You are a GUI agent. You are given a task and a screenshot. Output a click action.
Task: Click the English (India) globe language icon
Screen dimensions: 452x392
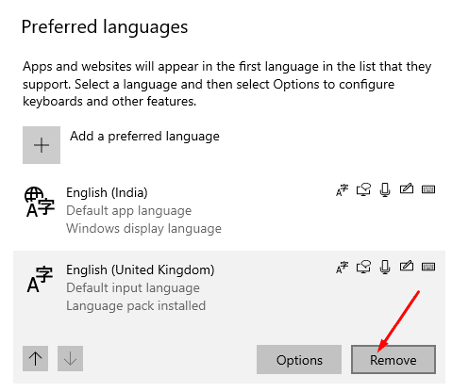coord(40,202)
